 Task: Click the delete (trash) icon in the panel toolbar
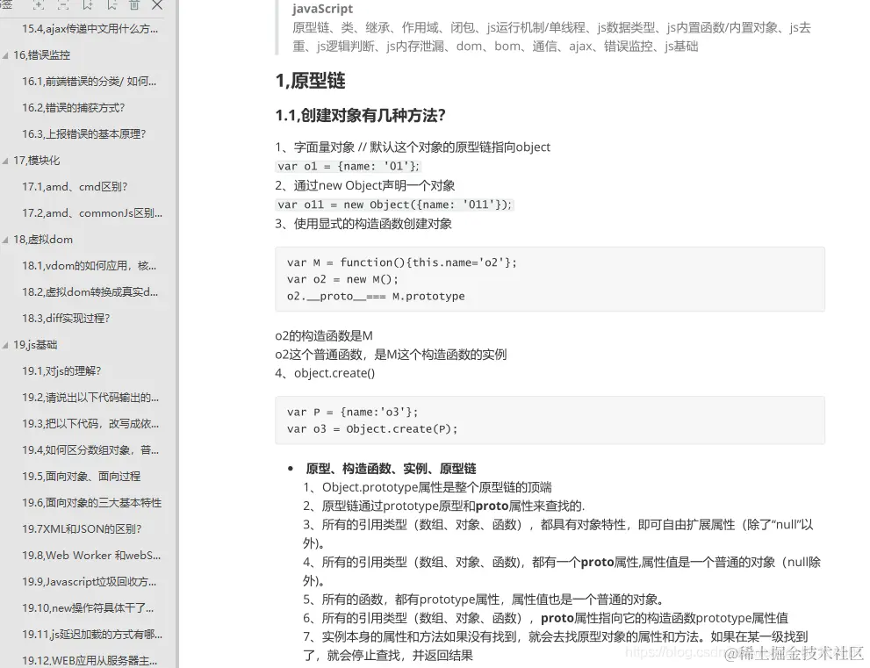(x=133, y=6)
